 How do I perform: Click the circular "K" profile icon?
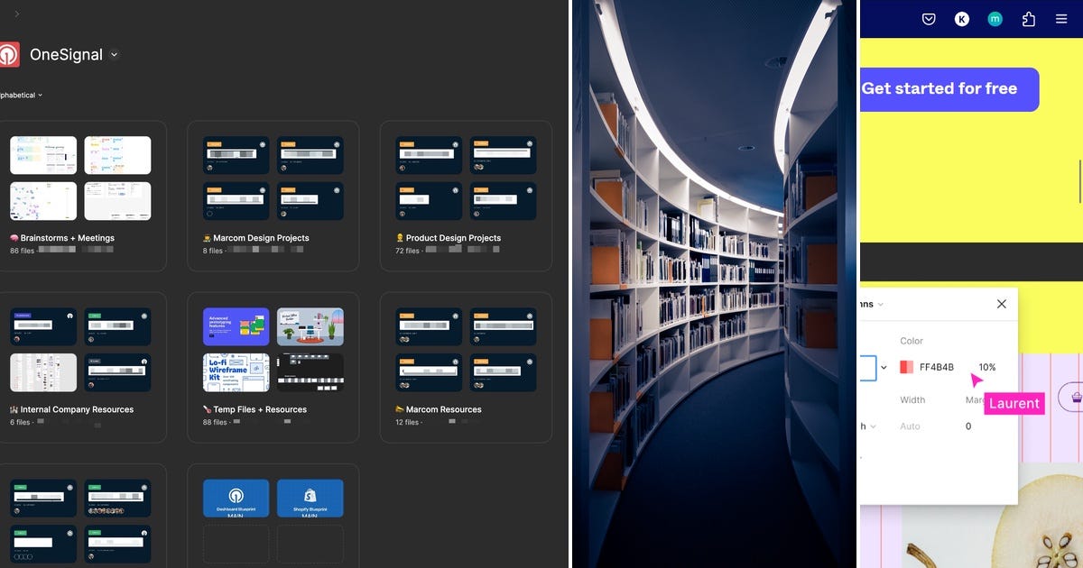(x=961, y=18)
